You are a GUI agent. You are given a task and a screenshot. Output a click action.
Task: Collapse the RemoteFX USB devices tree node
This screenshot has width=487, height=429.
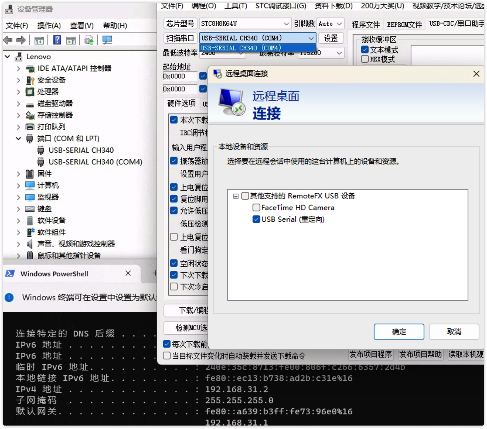pyautogui.click(x=236, y=196)
